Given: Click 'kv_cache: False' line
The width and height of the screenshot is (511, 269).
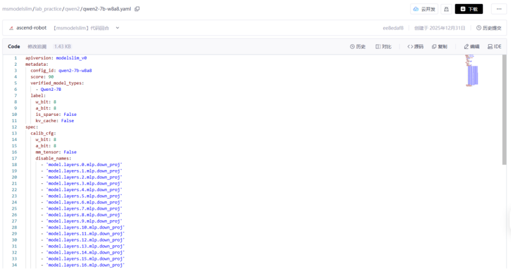Looking at the screenshot, I should pyautogui.click(x=55, y=121).
